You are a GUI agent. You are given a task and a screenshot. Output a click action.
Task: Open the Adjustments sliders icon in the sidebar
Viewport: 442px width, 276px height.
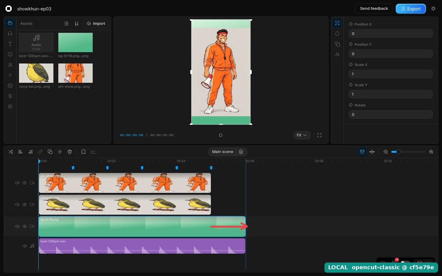click(10, 96)
